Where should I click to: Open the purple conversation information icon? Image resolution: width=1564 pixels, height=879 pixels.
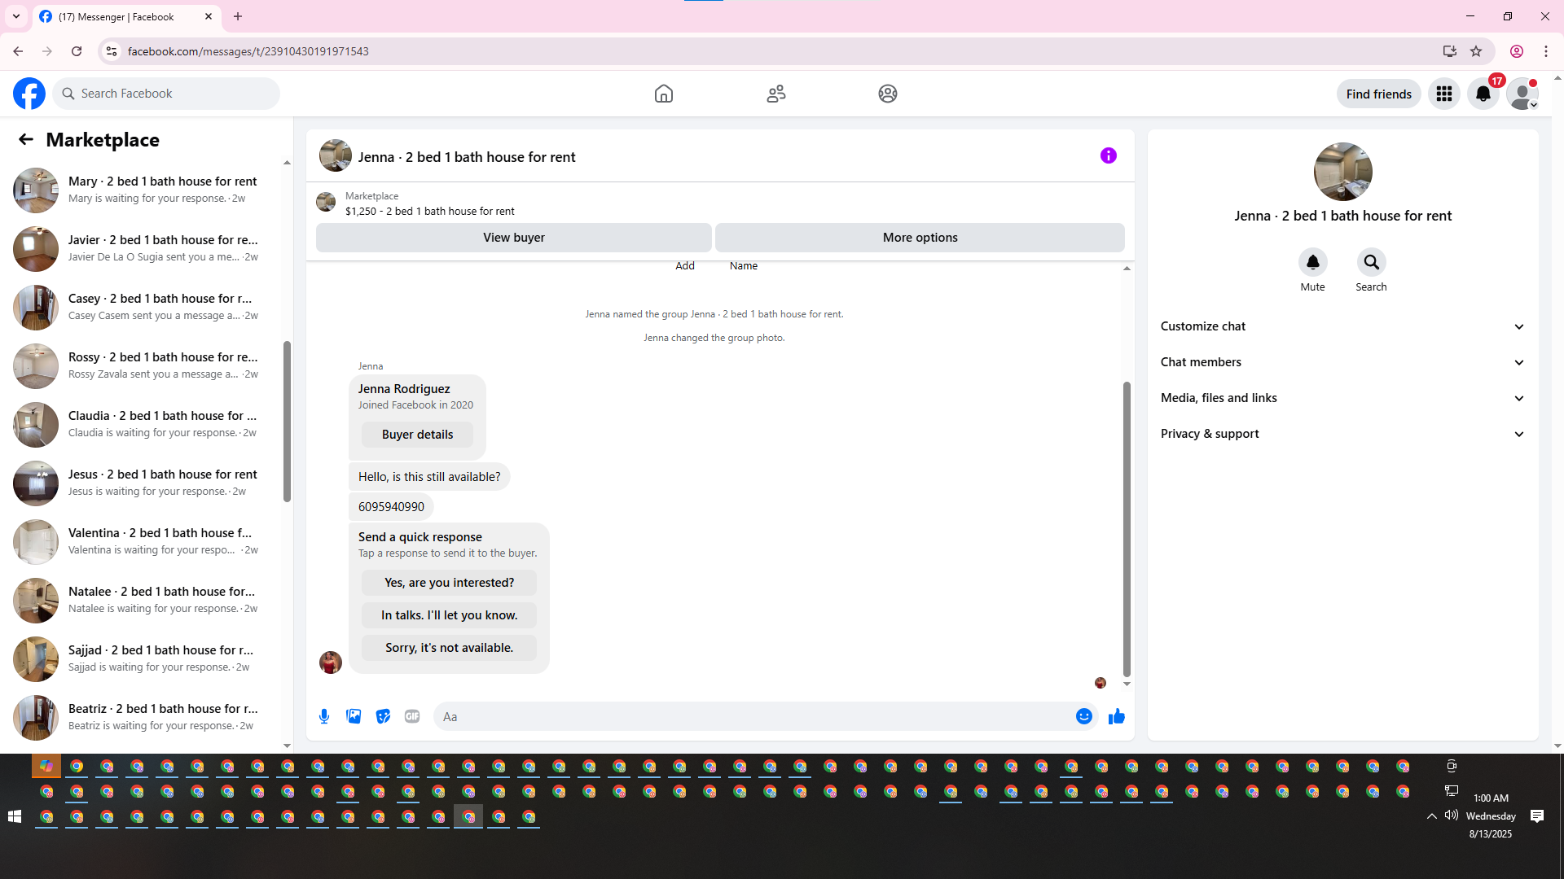click(x=1108, y=155)
